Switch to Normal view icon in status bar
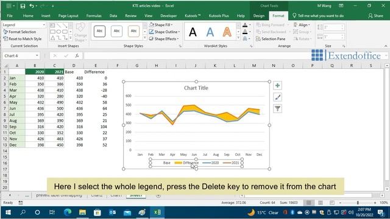The height and width of the screenshot is (219, 390). point(309,203)
